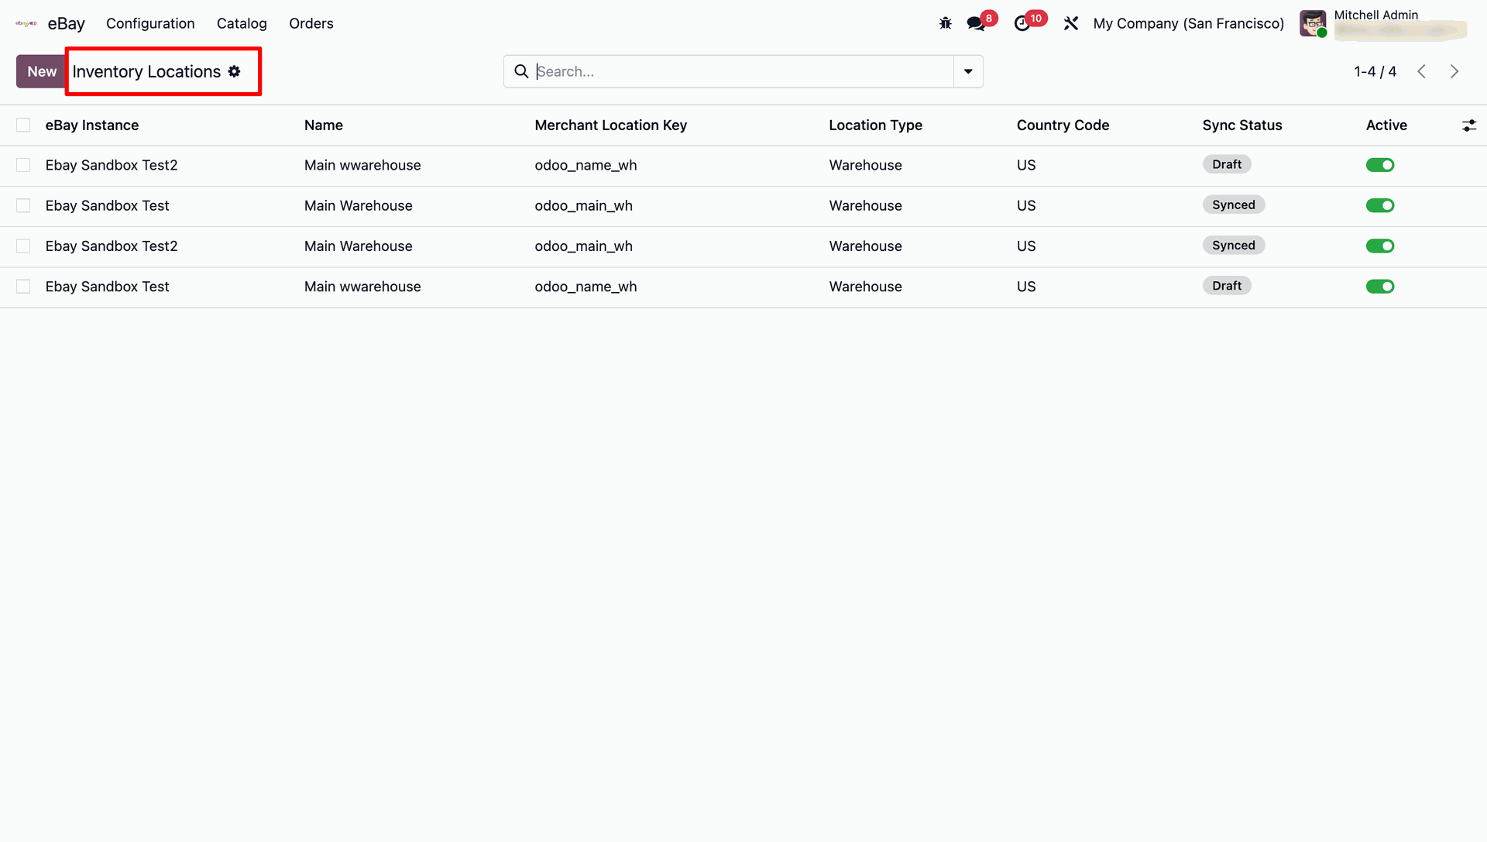
Task: Sort by Country Code column
Action: click(x=1063, y=125)
